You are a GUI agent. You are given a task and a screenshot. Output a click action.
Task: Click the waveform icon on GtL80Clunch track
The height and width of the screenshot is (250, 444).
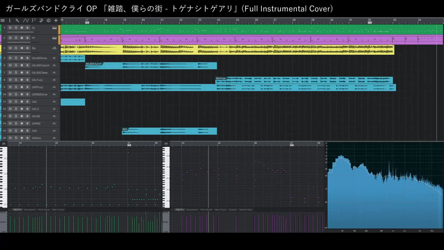coord(54,65)
